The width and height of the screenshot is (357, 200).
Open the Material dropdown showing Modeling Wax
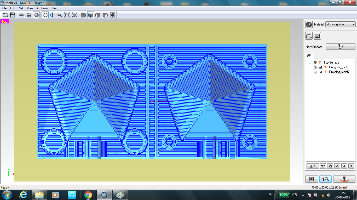point(341,24)
